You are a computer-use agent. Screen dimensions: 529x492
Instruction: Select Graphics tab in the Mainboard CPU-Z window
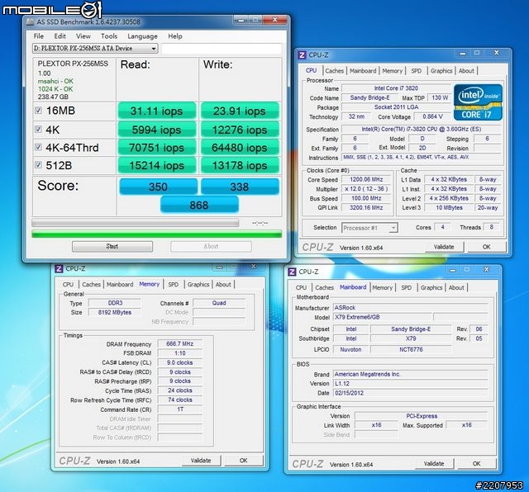pos(431,287)
